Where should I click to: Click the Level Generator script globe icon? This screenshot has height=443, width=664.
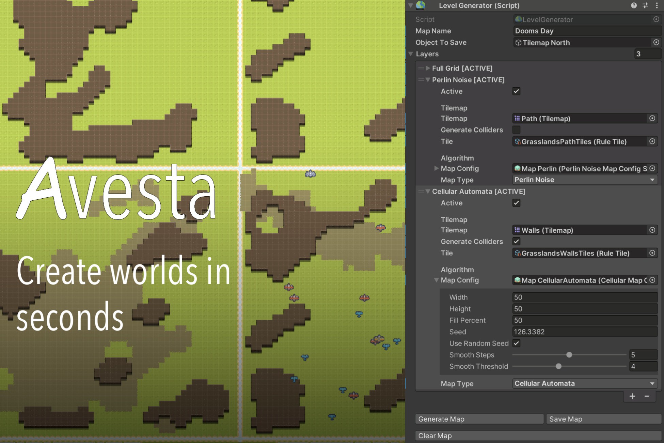click(420, 5)
